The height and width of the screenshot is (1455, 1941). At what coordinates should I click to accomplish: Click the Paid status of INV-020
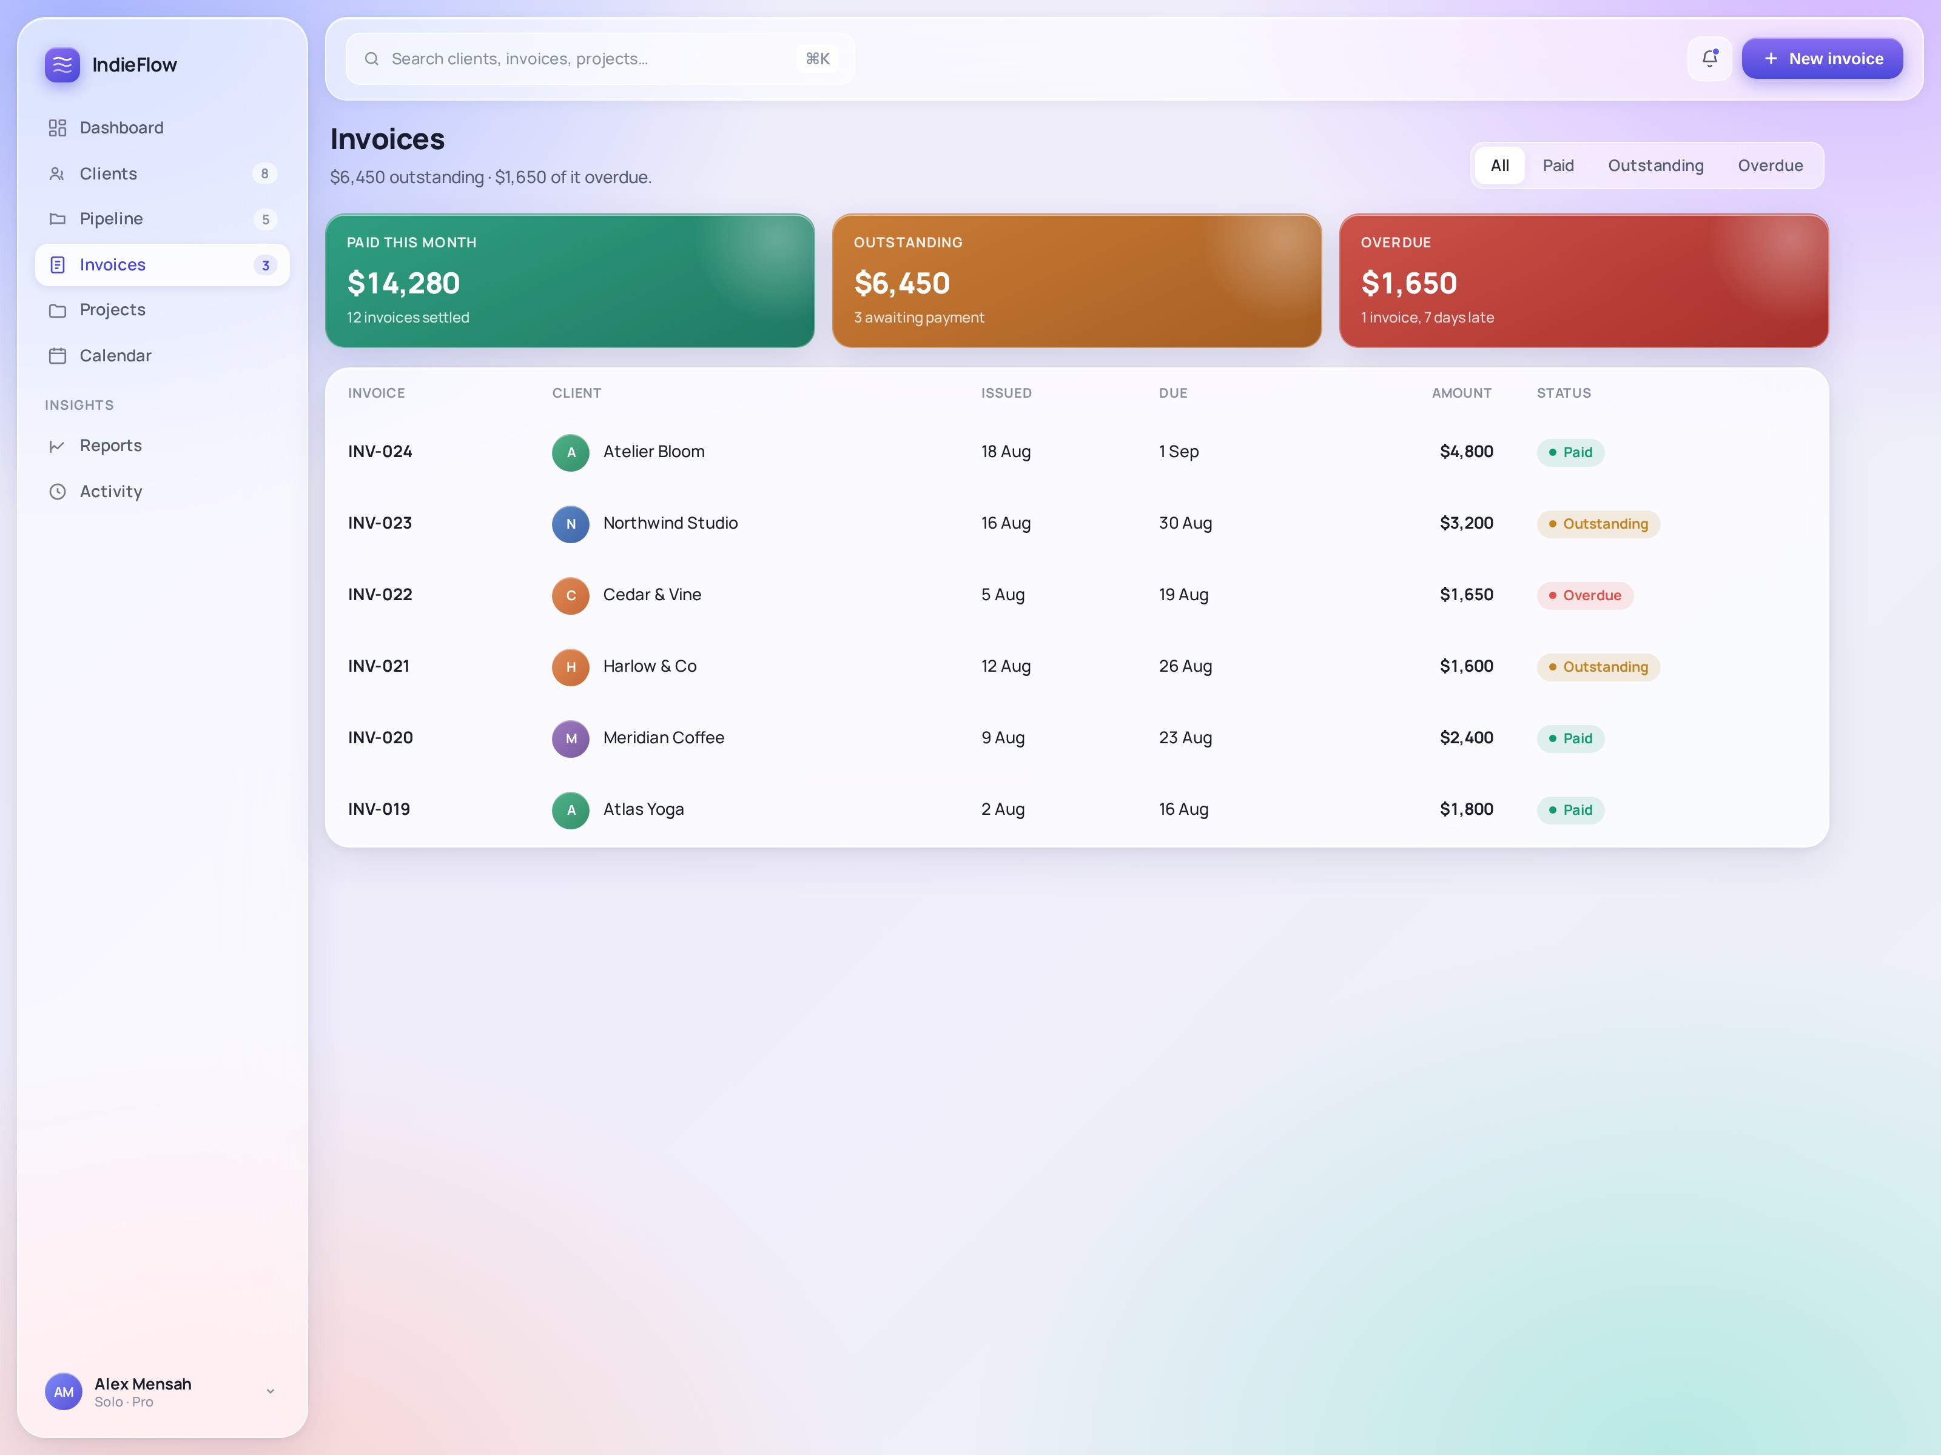pyautogui.click(x=1570, y=738)
